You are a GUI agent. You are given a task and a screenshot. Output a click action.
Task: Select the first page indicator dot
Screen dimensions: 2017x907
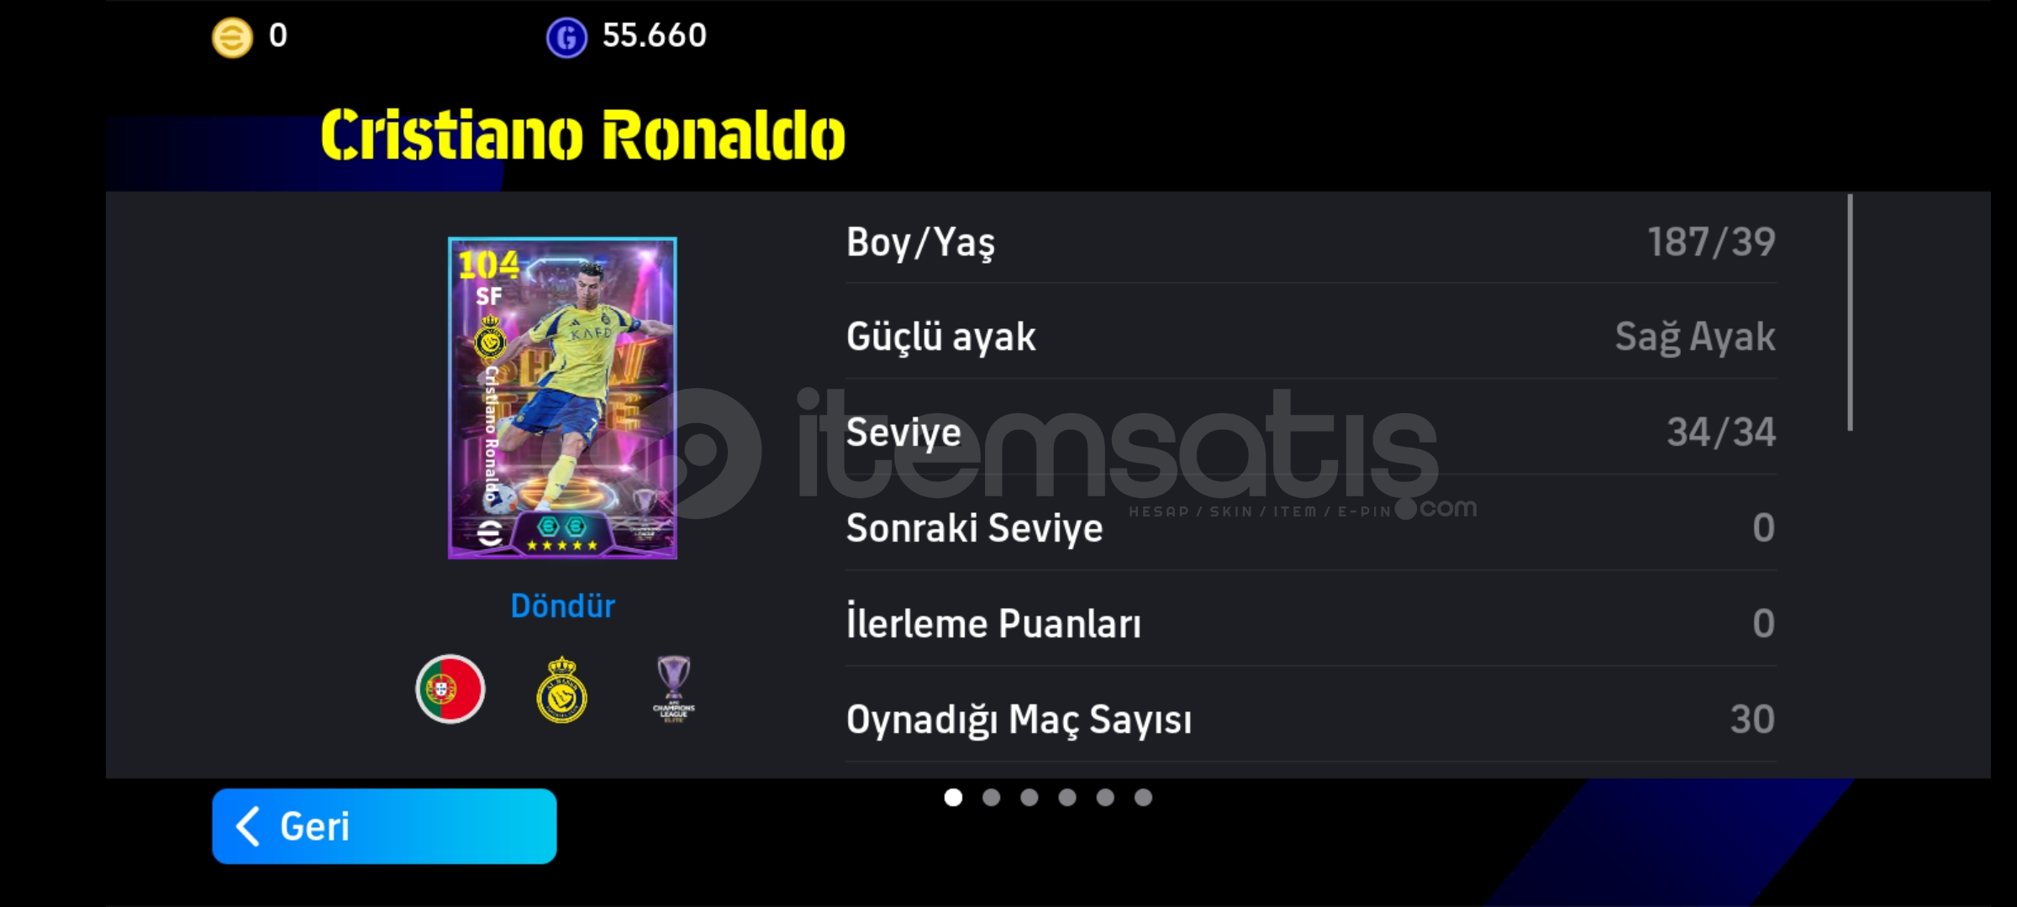click(953, 797)
